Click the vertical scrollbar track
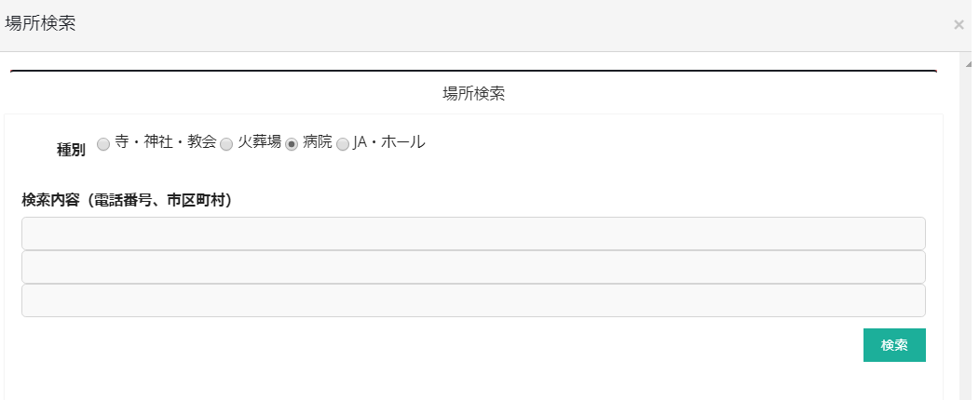 (970, 233)
